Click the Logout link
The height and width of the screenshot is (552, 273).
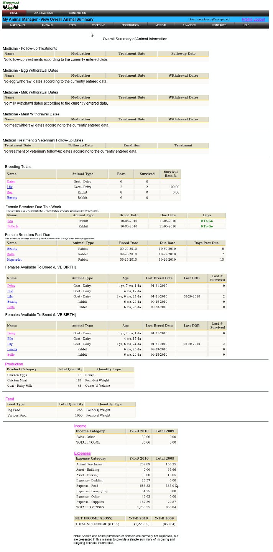259,19
